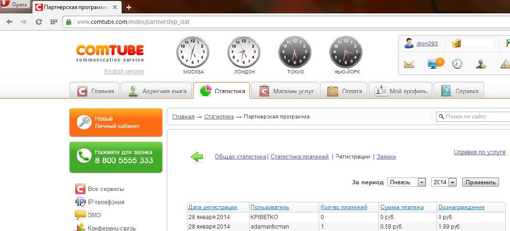Click the Opera menu button
The image size is (510, 231).
coord(15,5)
